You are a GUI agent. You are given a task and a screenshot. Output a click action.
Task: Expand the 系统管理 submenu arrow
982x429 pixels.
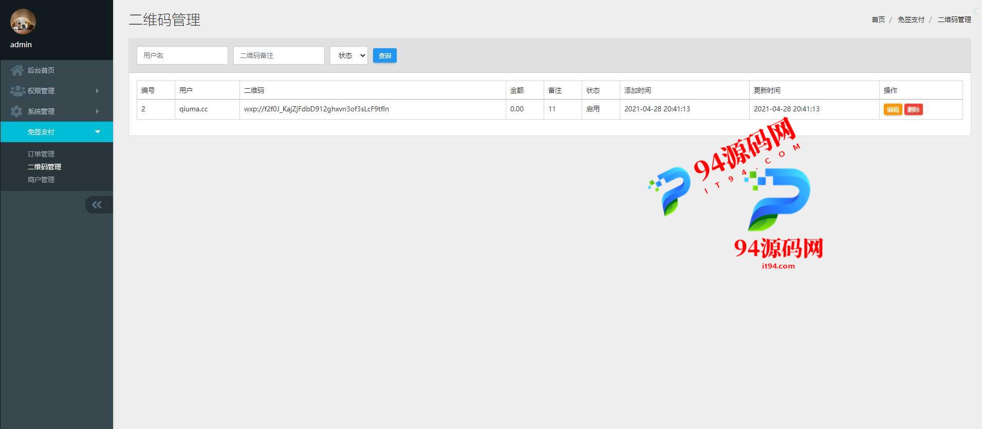[97, 111]
